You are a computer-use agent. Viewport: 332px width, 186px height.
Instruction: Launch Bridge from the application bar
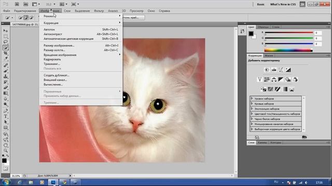(x=17, y=4)
